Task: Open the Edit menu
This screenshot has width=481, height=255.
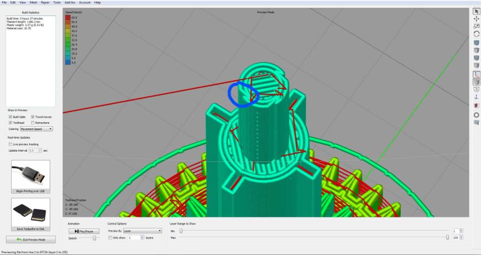Action: pyautogui.click(x=13, y=2)
